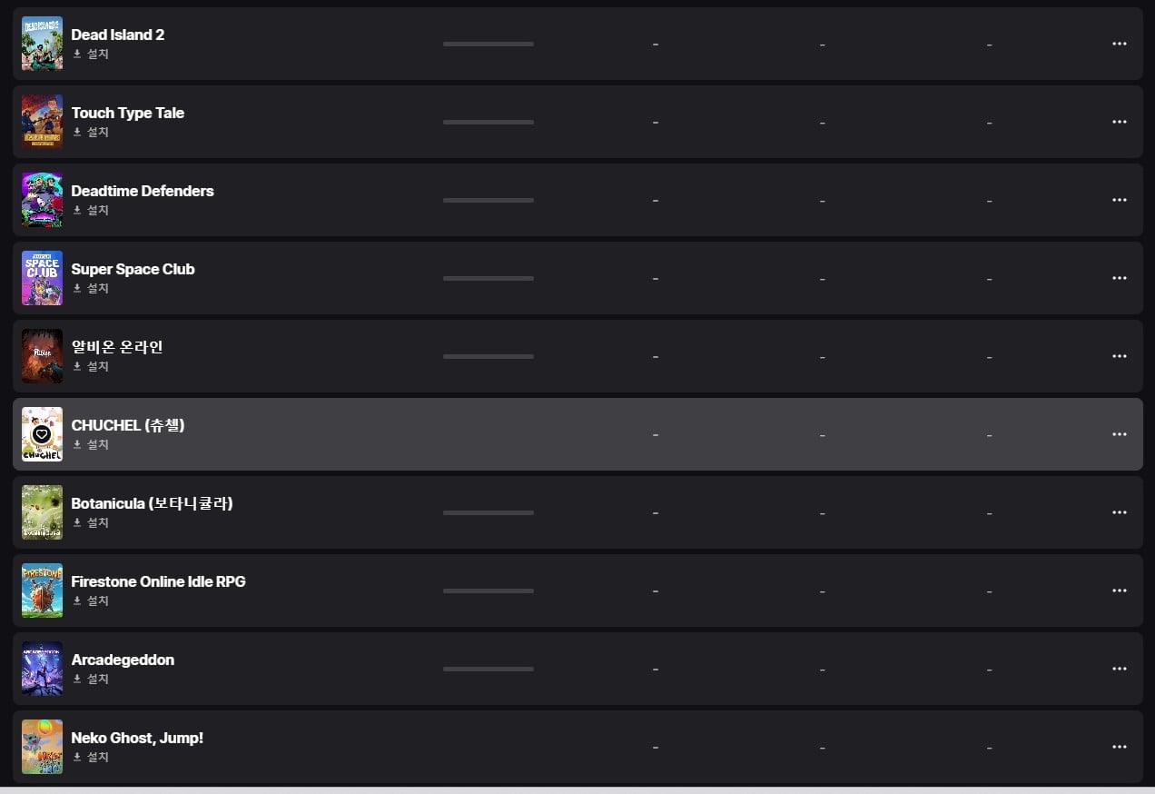Open more options for Botanicula

click(1120, 512)
